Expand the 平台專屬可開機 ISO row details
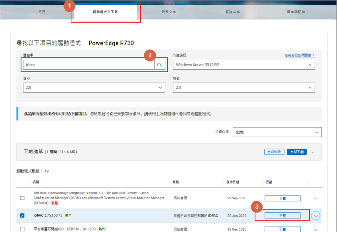The width and height of the screenshot is (337, 232). click(x=316, y=229)
